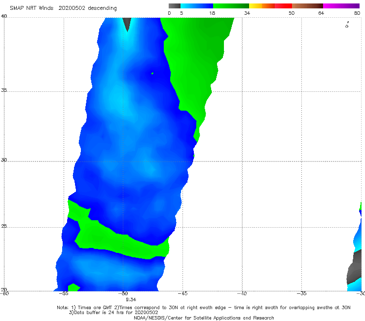Click the note "3)Data buffer is 24 hrs for 20200502"
This screenshot has height=321, width=365.
point(113,313)
